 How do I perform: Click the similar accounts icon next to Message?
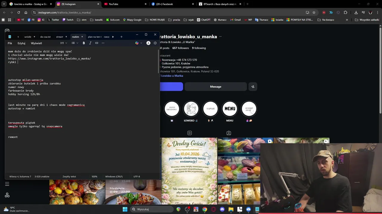(253, 86)
